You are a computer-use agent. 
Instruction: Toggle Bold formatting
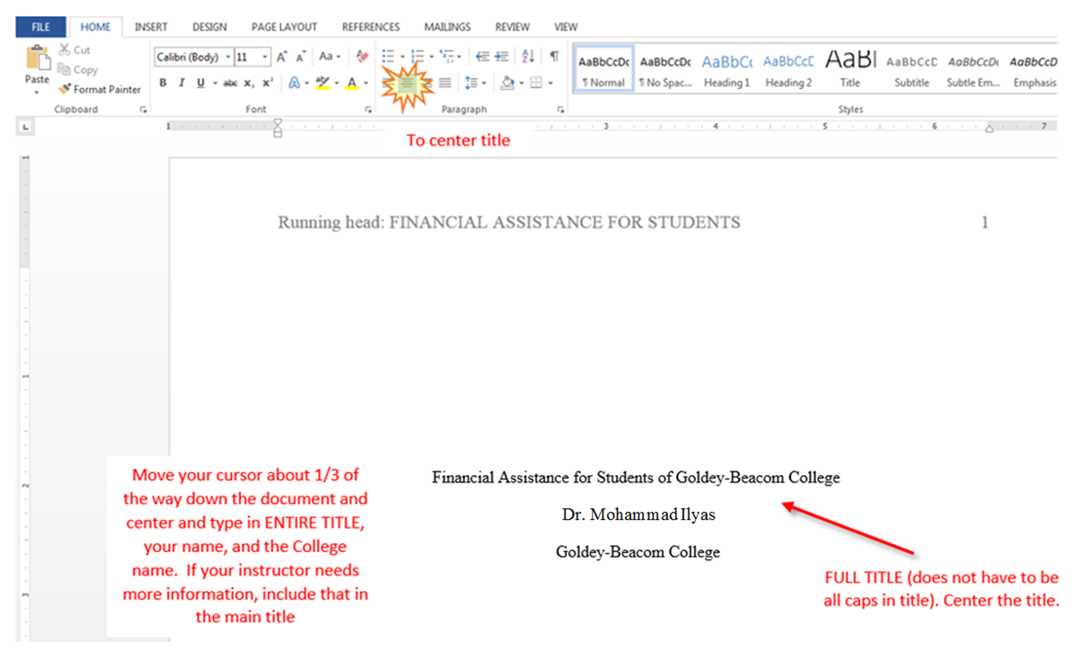[163, 82]
